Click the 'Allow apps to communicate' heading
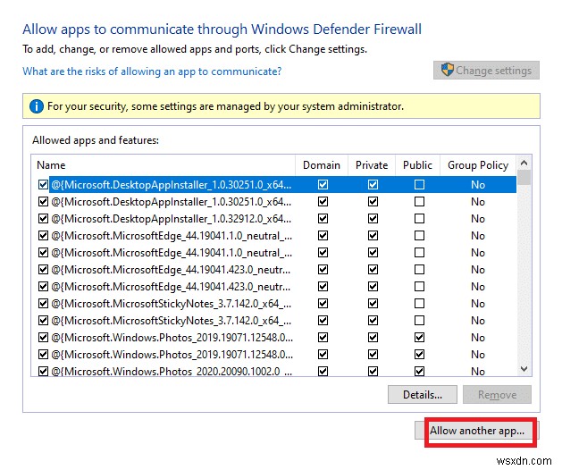This screenshot has height=470, width=562. [x=222, y=29]
